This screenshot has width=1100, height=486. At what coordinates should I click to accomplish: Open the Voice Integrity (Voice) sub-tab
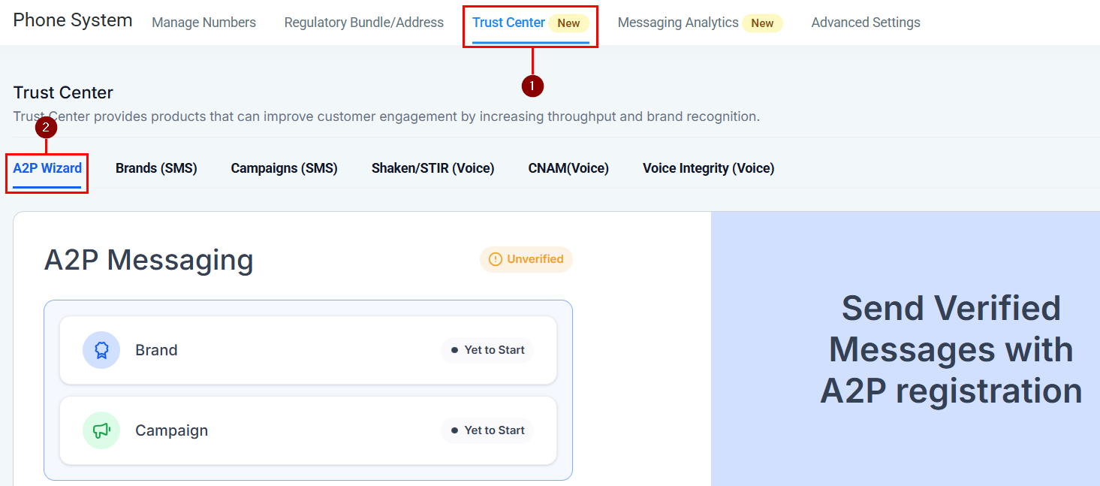[708, 168]
